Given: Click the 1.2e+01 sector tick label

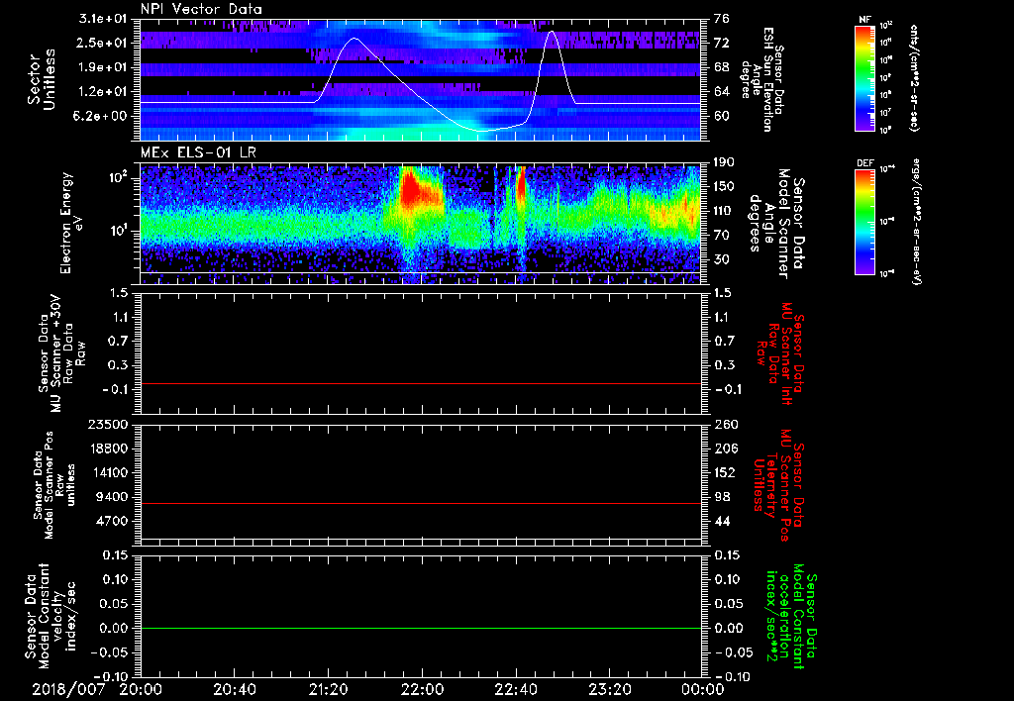Looking at the screenshot, I should [x=103, y=92].
